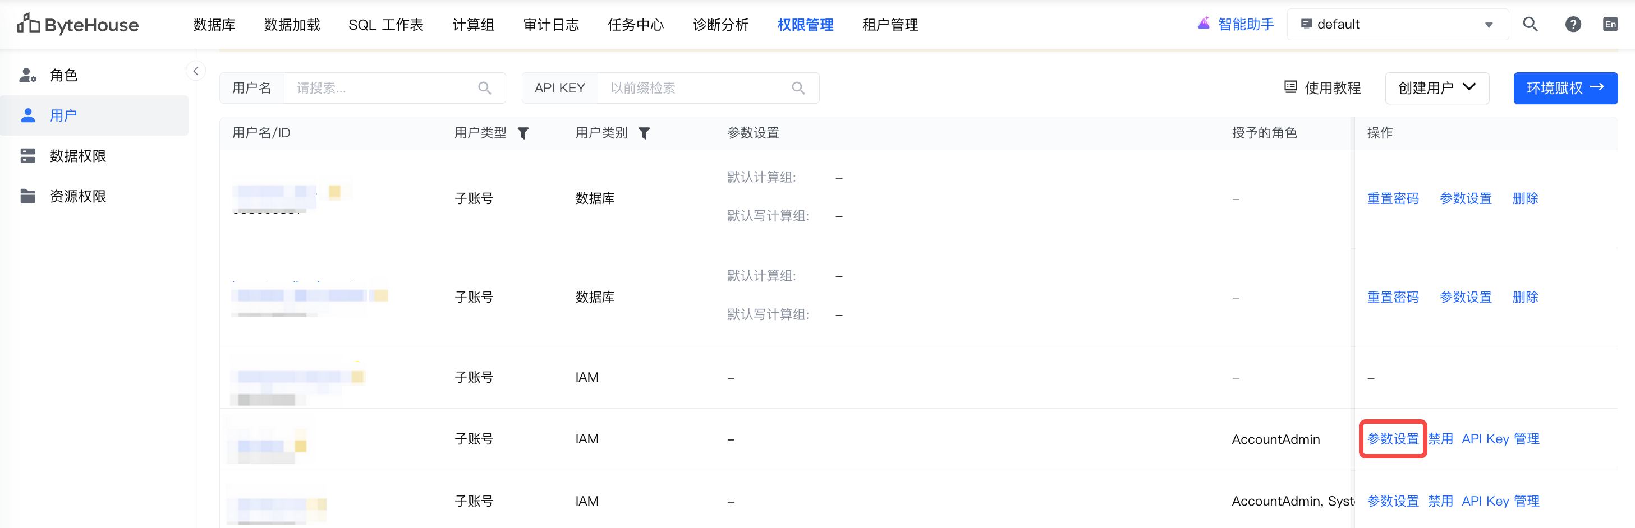Click the 用户类型 filter funnel icon
The image size is (1635, 528).
click(x=523, y=133)
